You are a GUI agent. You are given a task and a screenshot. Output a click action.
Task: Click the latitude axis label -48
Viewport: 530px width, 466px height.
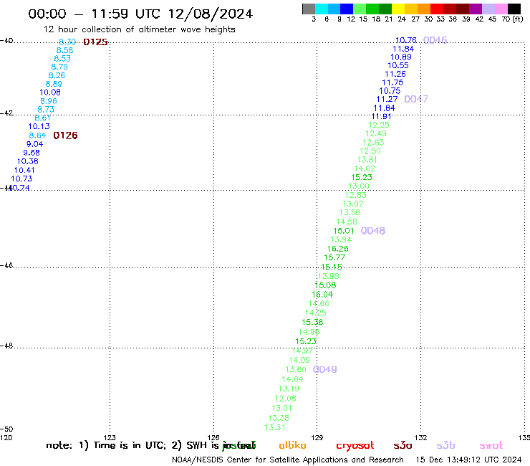pos(6,346)
